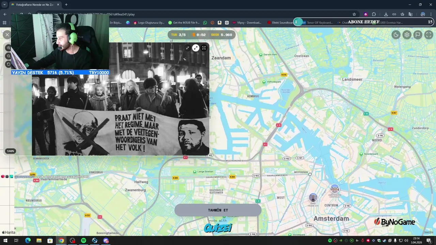
Task: Open Efekti Soundboard bookmark
Action: pyautogui.click(x=280, y=23)
